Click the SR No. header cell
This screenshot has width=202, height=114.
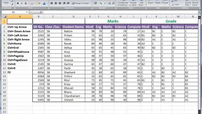39,27
